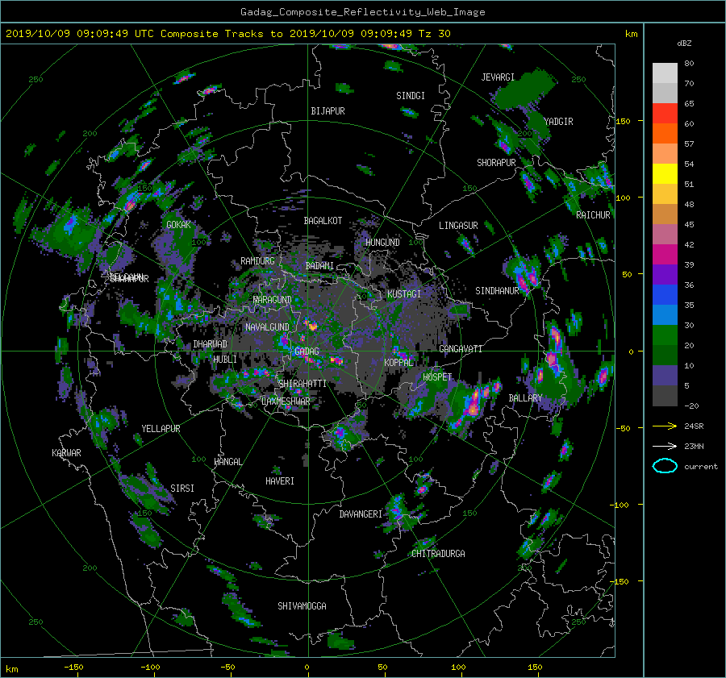Screen dimensions: 726x678
Task: Click the SINDGI city label
Action: point(411,96)
